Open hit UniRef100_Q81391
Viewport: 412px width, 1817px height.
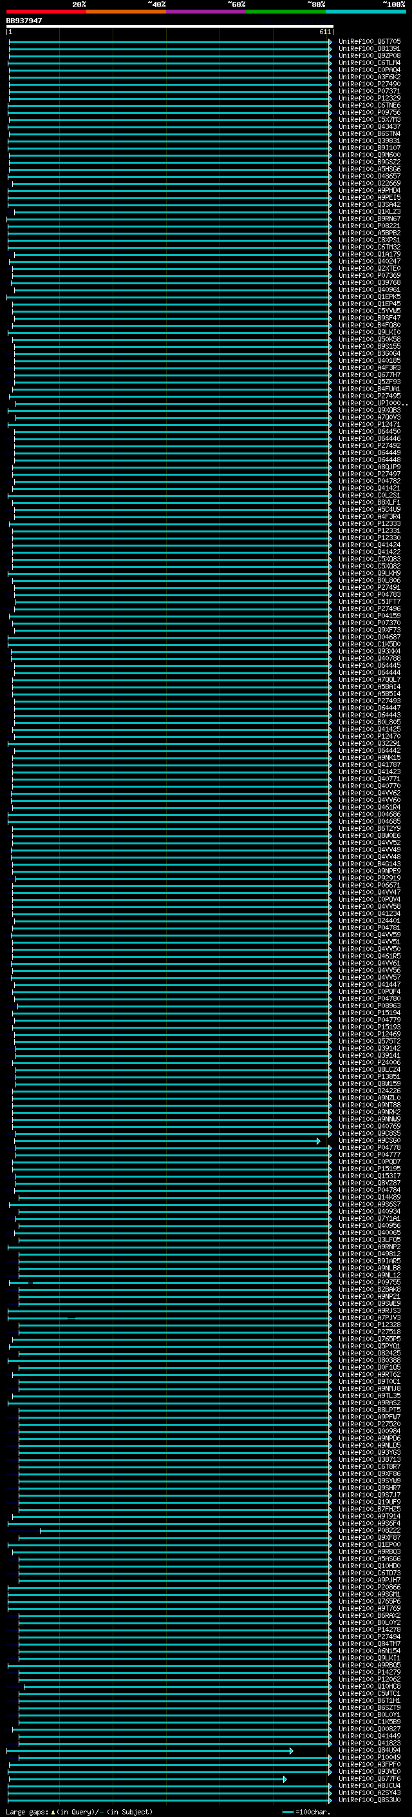click(369, 49)
